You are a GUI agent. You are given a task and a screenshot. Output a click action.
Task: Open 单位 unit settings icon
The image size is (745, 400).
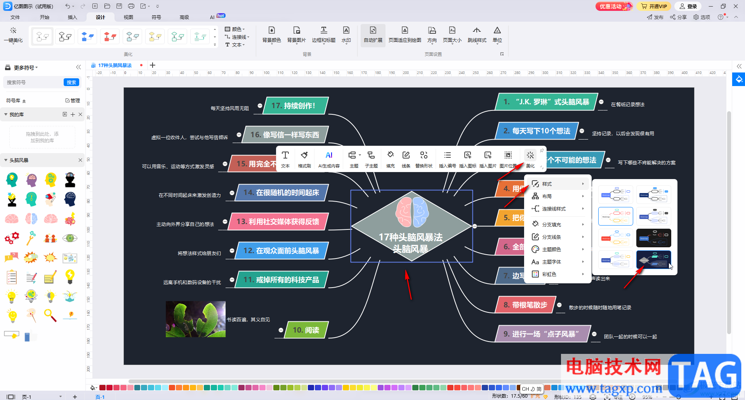click(497, 34)
